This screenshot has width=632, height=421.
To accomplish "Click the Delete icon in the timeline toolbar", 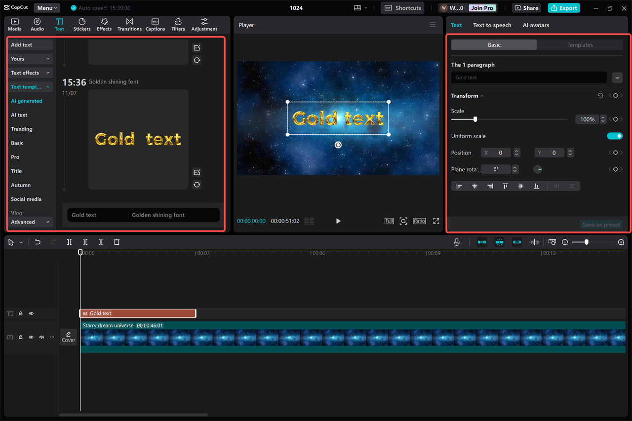I will [117, 242].
